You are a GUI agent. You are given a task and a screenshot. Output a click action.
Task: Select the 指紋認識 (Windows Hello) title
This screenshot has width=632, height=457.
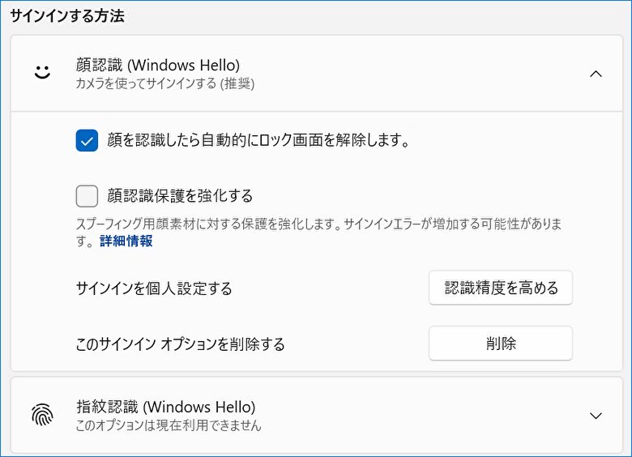[165, 407]
